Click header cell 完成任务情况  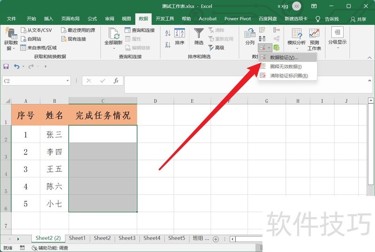(103, 115)
